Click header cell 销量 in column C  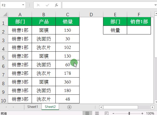(x=68, y=22)
